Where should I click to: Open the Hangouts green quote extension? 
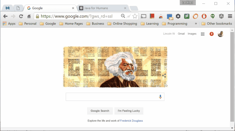[x=213, y=16]
